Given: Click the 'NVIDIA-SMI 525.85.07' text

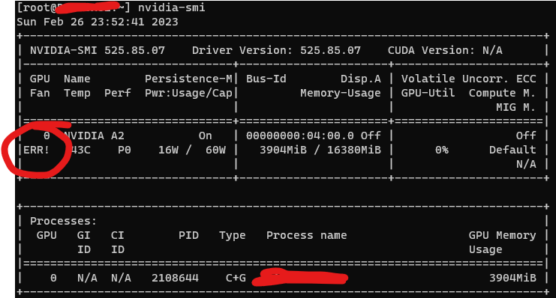Looking at the screenshot, I should tap(98, 50).
